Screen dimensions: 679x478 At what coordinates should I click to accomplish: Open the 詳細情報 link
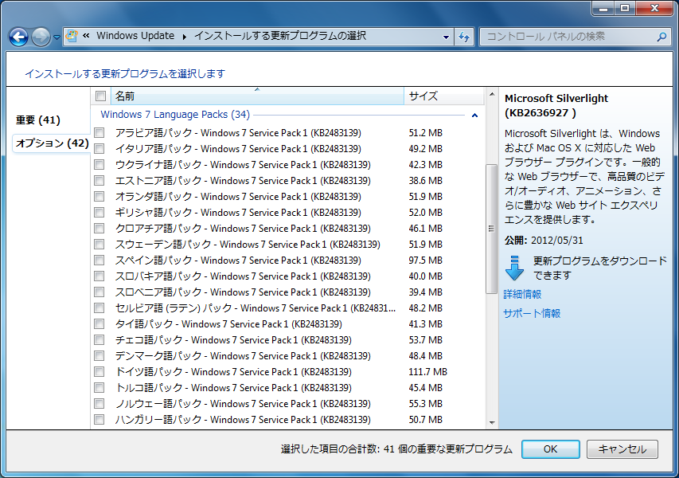(x=522, y=295)
